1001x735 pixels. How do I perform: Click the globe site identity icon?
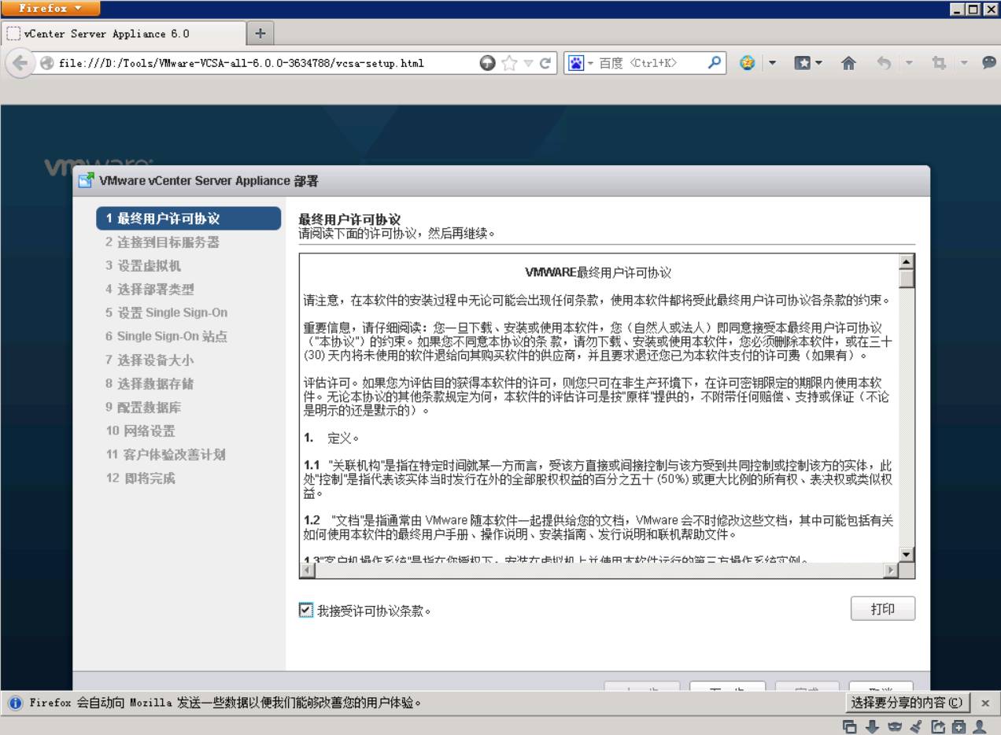tap(47, 63)
